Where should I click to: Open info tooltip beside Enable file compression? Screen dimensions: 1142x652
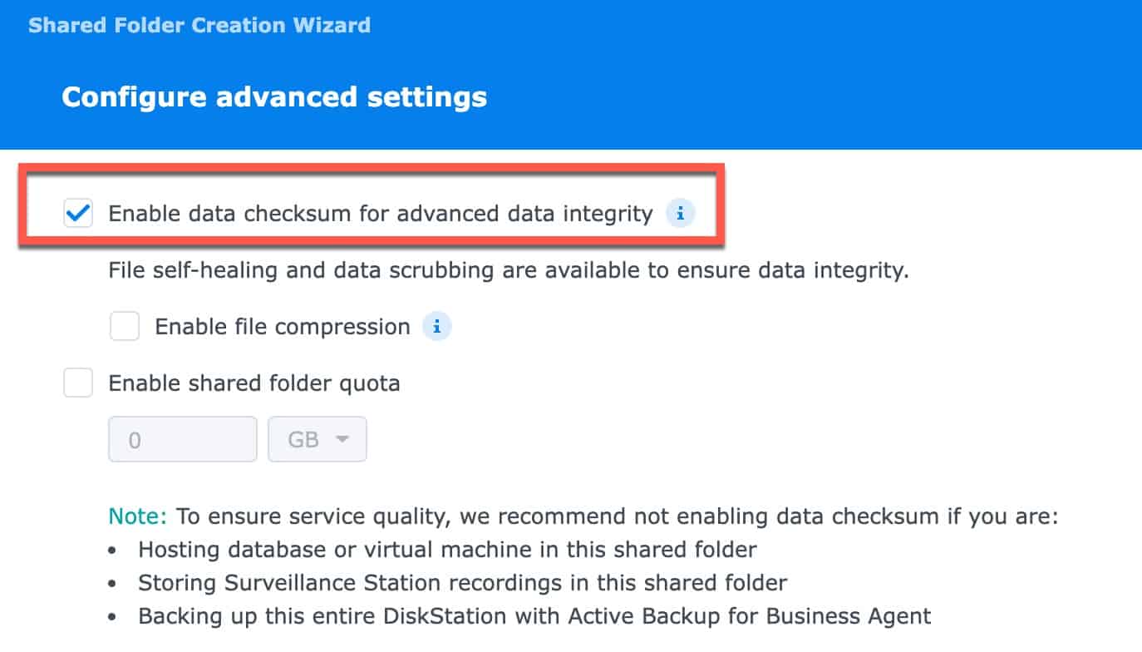(x=437, y=327)
